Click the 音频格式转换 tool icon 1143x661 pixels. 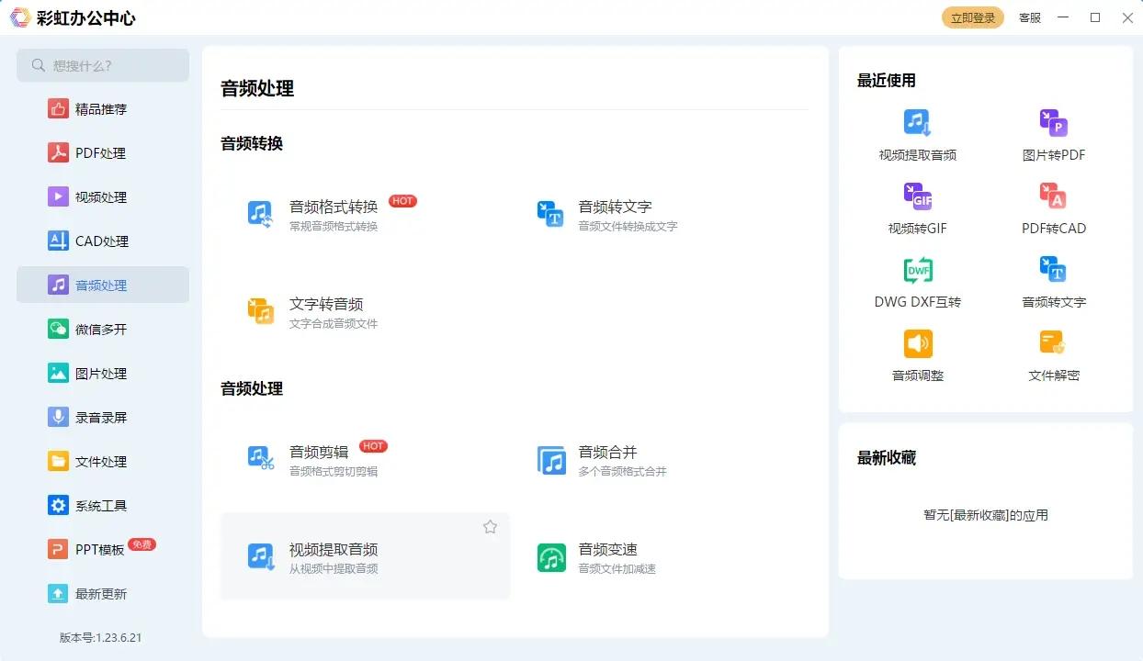261,214
